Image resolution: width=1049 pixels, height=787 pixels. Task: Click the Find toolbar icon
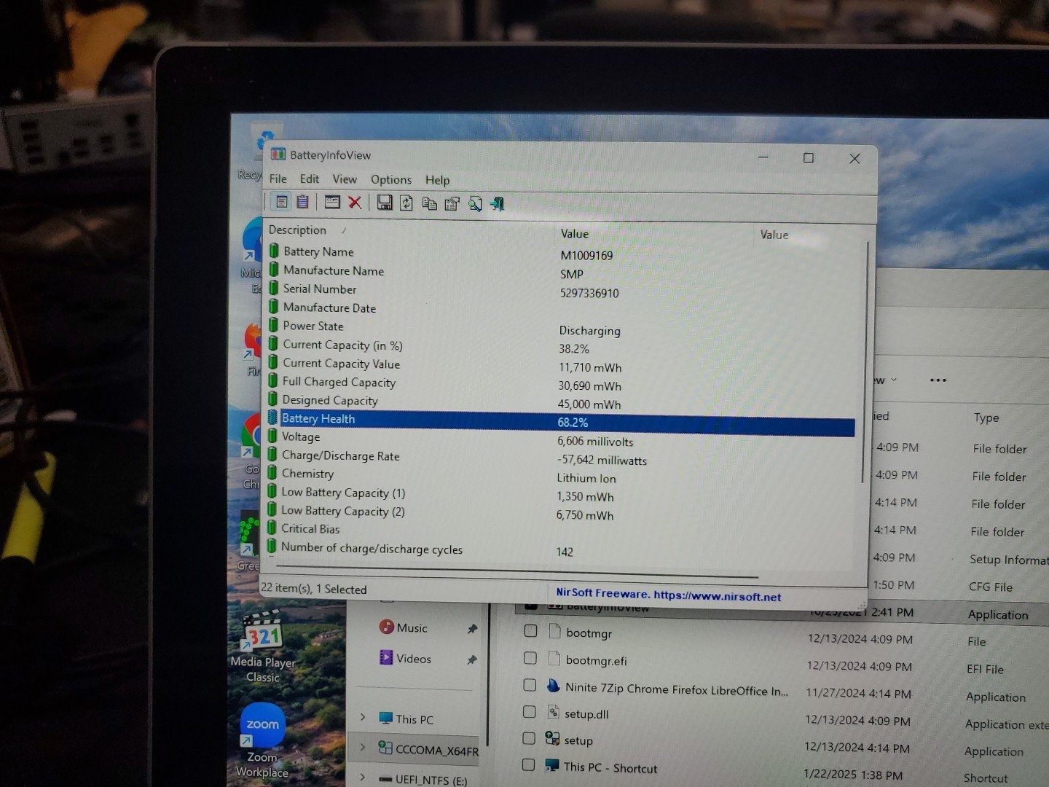[x=475, y=204]
